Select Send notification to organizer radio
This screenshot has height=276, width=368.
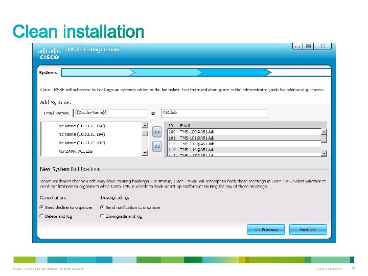(x=102, y=207)
